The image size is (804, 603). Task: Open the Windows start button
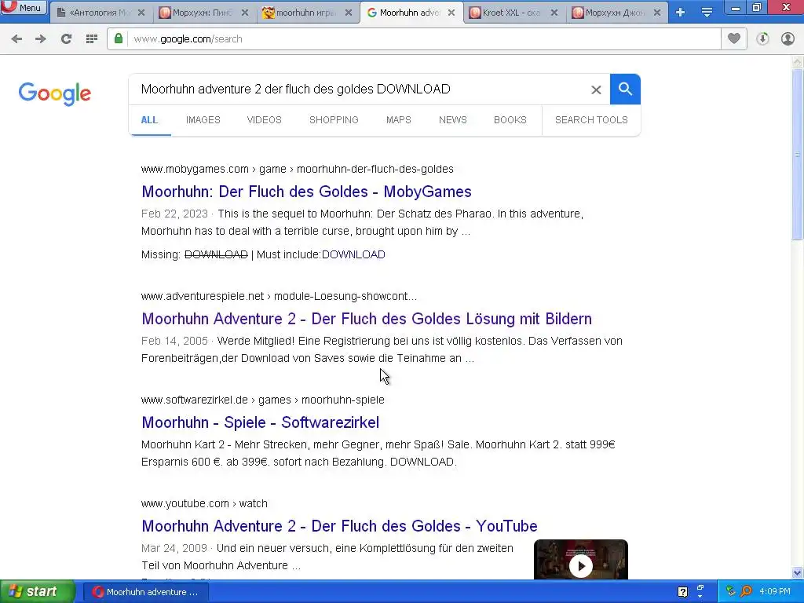pos(37,592)
